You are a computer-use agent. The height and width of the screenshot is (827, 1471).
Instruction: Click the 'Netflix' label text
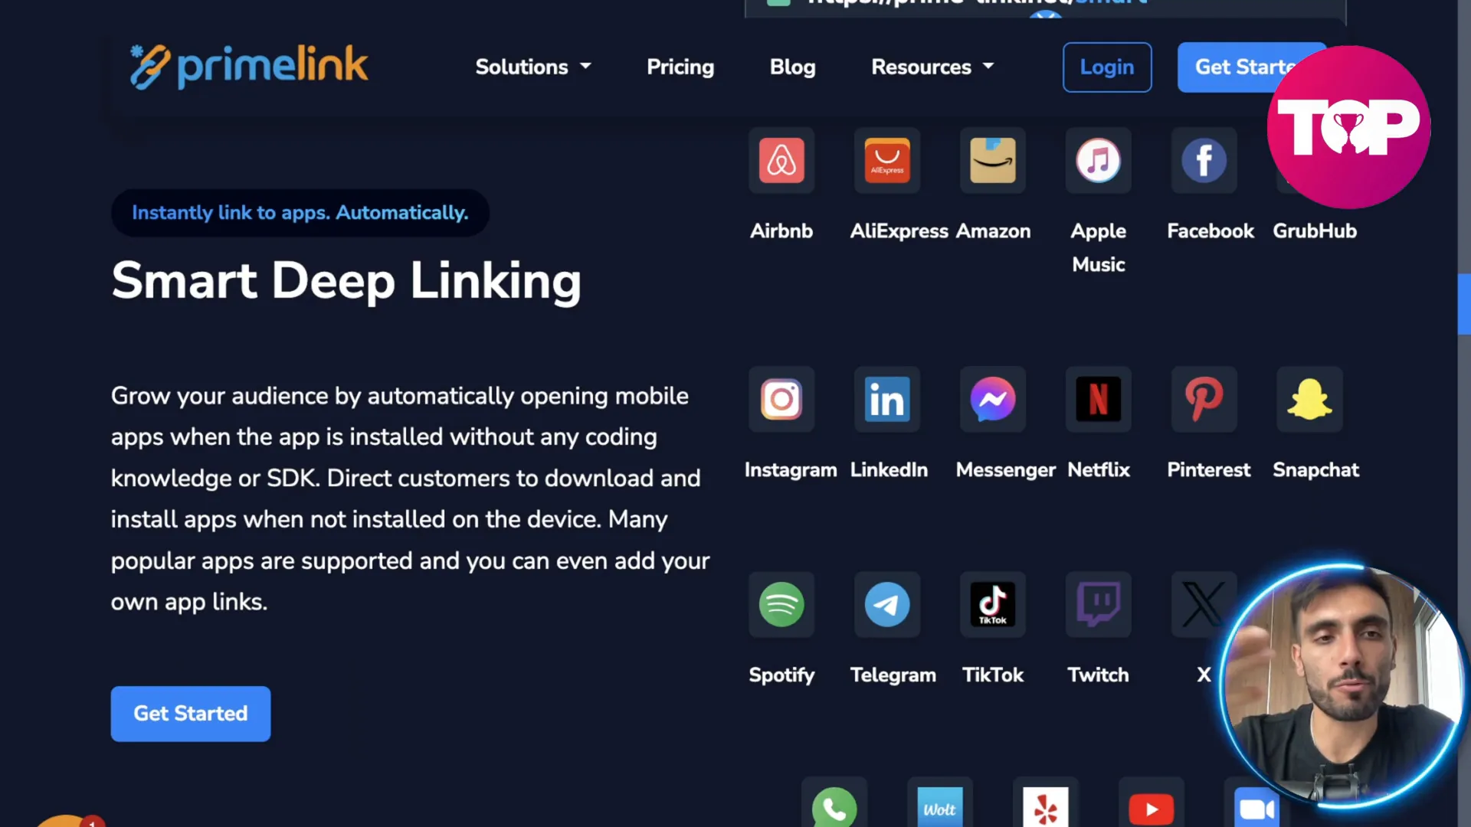click(1099, 469)
